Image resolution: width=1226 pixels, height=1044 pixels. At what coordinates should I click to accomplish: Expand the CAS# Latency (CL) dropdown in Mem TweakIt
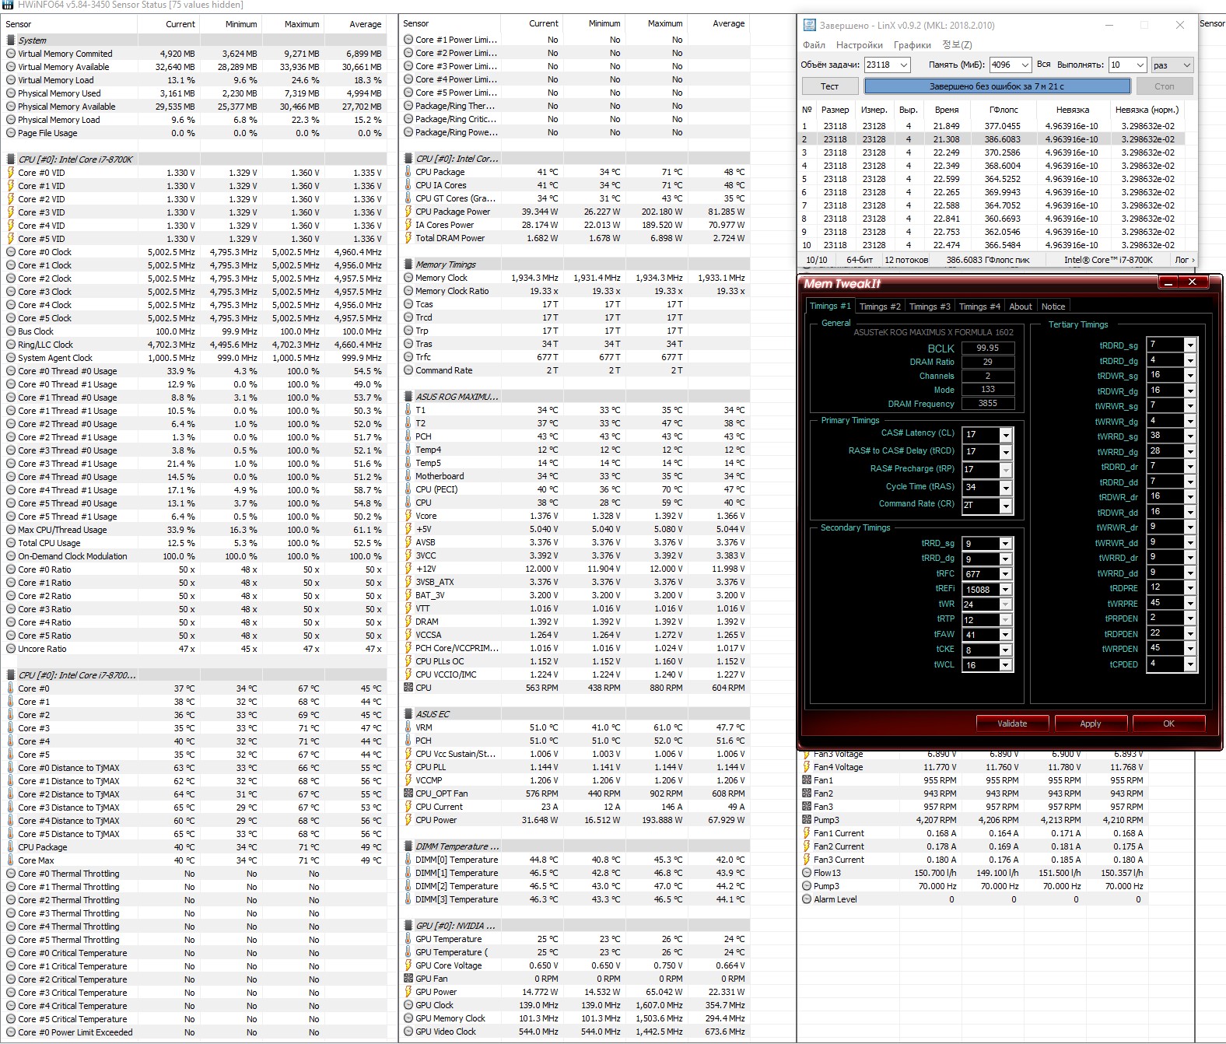pyautogui.click(x=1006, y=435)
